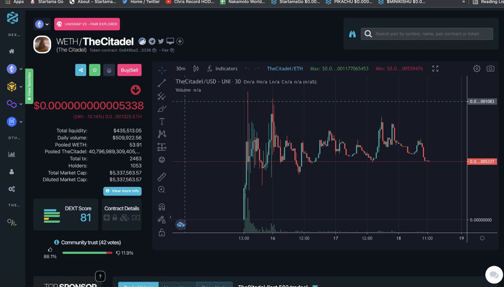
Task: Click The Citadel token logo thumbnail
Action: point(42,44)
